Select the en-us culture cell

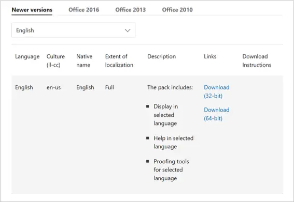tap(53, 87)
